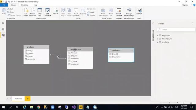Select the Modeling ribbon tab
Viewport: 196px width, 110px height.
coord(24,5)
